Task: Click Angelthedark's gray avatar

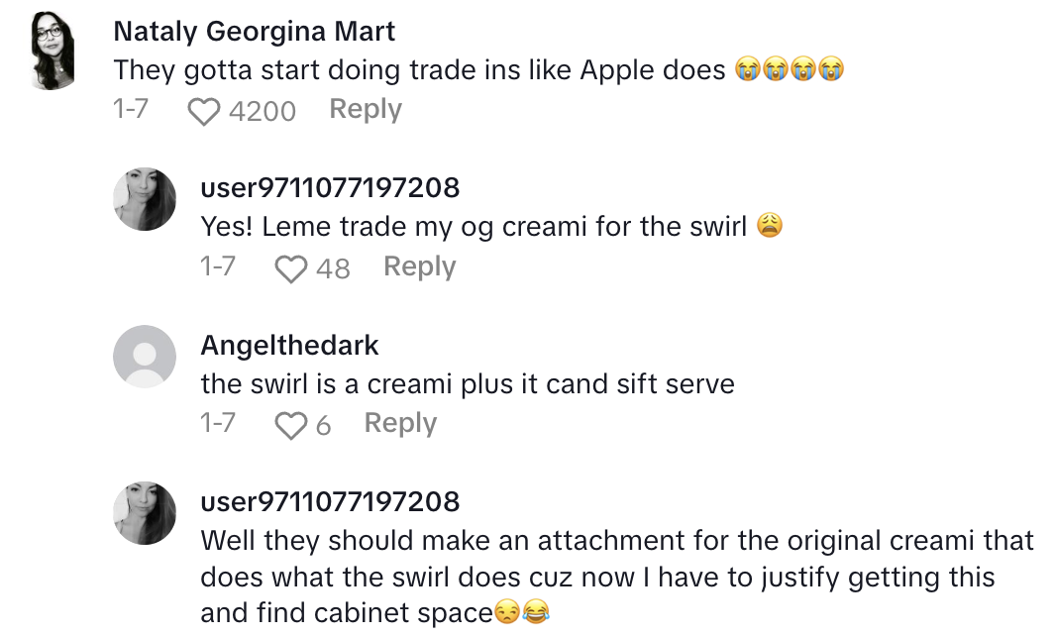Action: coord(145,357)
